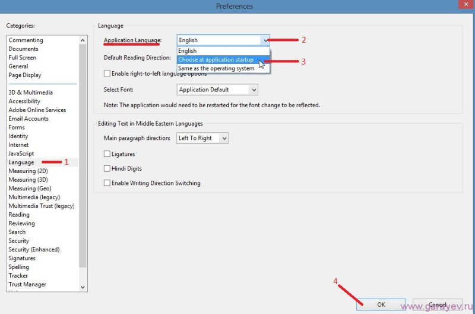The height and width of the screenshot is (314, 475).
Task: Select the Language category
Action: (x=21, y=162)
